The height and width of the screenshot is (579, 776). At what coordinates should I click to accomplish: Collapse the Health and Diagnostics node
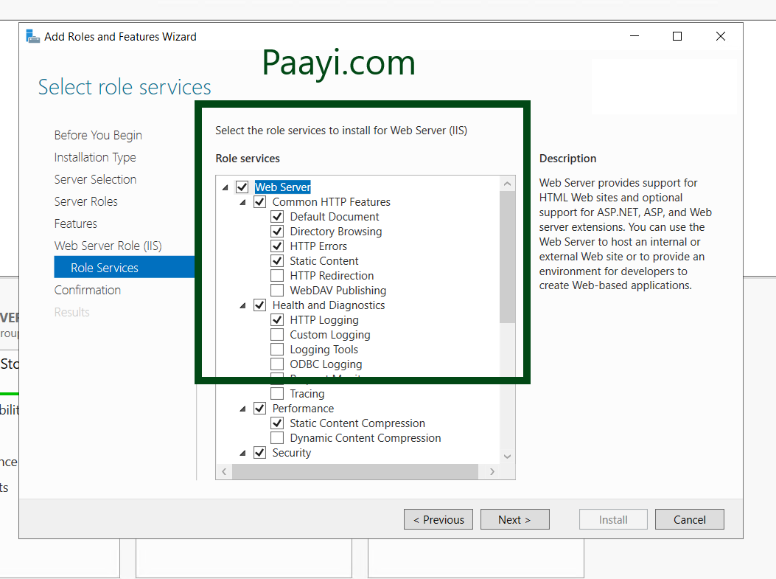point(242,305)
